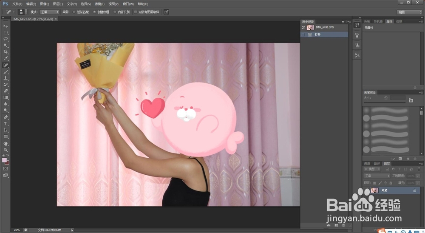The image size is (425, 233).
Task: Open workspace switcher dropdown at top right
Action: [x=409, y=12]
